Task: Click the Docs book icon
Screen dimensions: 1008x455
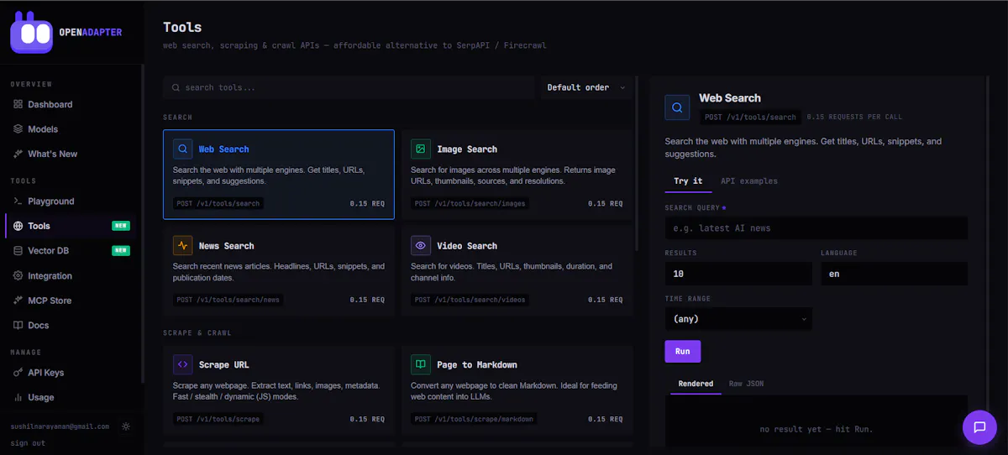Action: point(18,325)
